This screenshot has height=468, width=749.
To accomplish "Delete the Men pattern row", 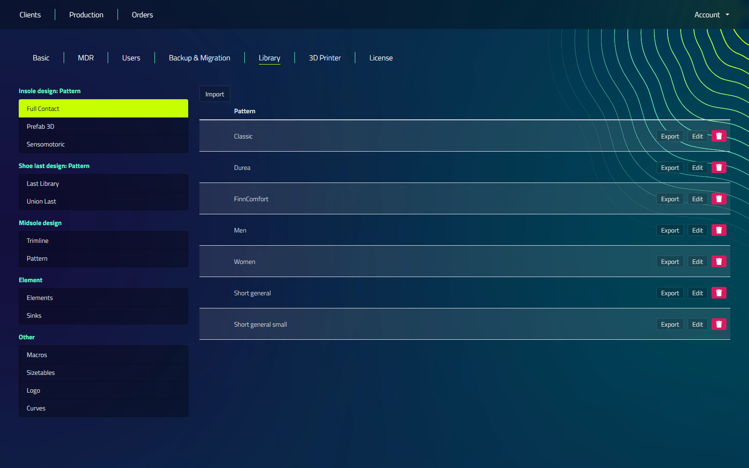I will (x=719, y=230).
